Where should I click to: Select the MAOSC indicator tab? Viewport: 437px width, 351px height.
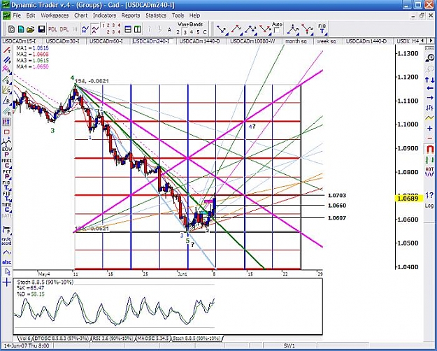click(x=153, y=338)
